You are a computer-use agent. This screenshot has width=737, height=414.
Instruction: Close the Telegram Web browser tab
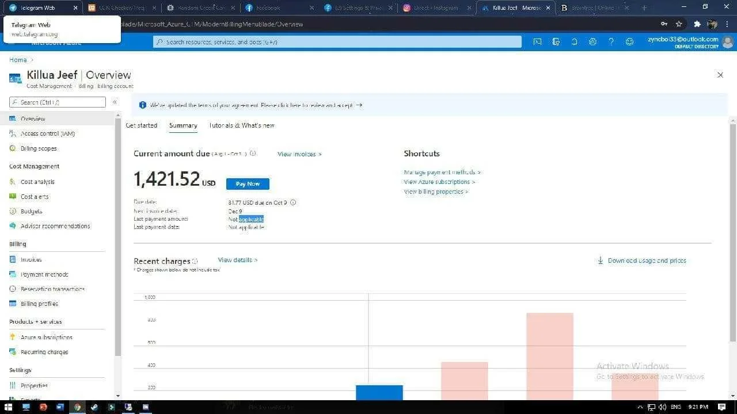[x=76, y=8]
